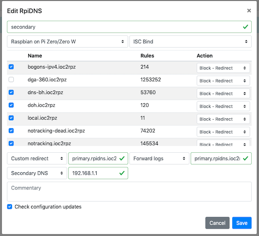
Task: Select the dga-360.ioc2rpz feed name
Action: click(x=47, y=80)
